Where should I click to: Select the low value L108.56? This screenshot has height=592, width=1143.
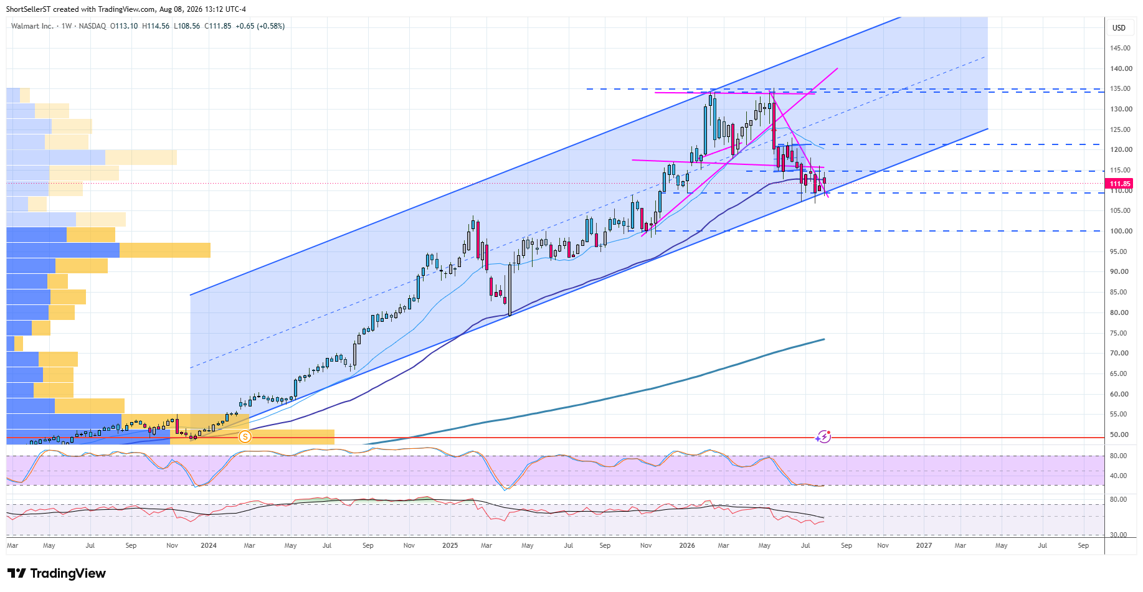tap(187, 26)
